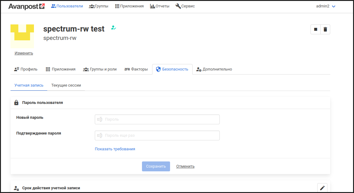Select the Учетная запись sub-tab
Viewport: 354px width, 193px height.
pyautogui.click(x=29, y=85)
